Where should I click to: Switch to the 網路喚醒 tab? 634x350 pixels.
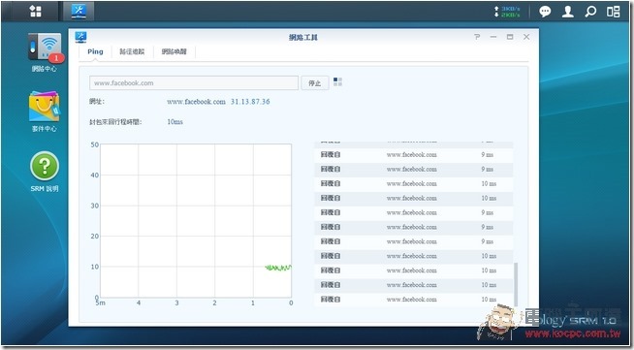point(174,51)
